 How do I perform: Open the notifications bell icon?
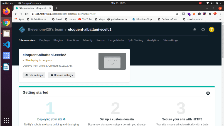coord(195,30)
